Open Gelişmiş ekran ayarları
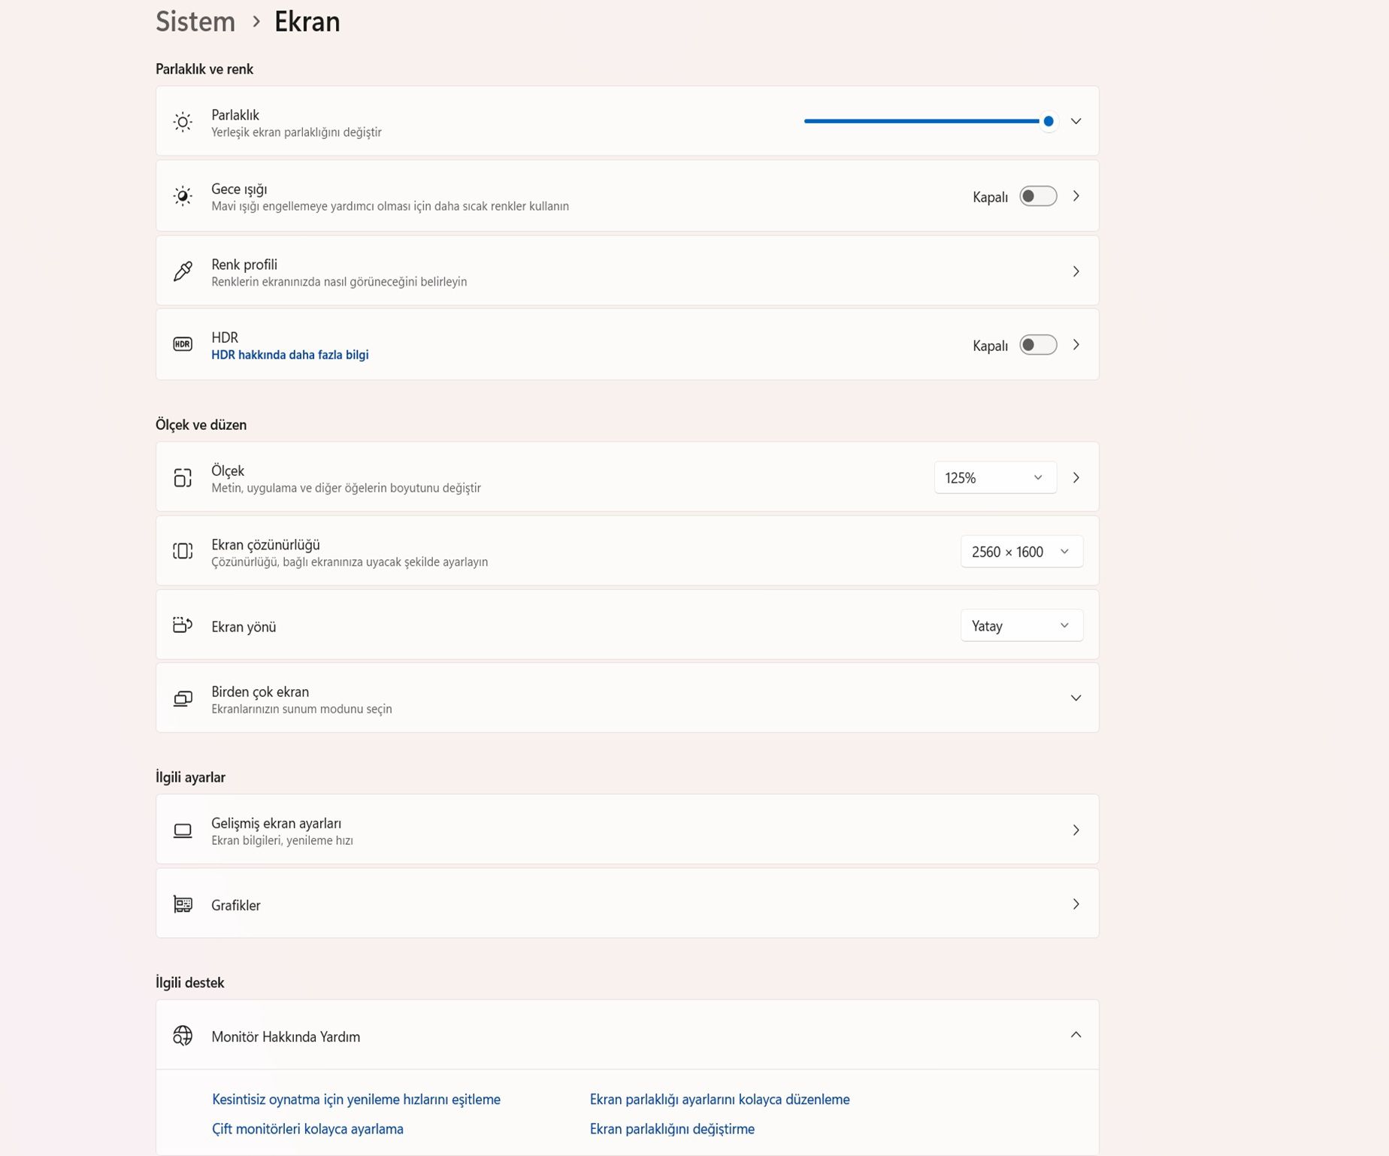This screenshot has height=1156, width=1389. pos(627,830)
